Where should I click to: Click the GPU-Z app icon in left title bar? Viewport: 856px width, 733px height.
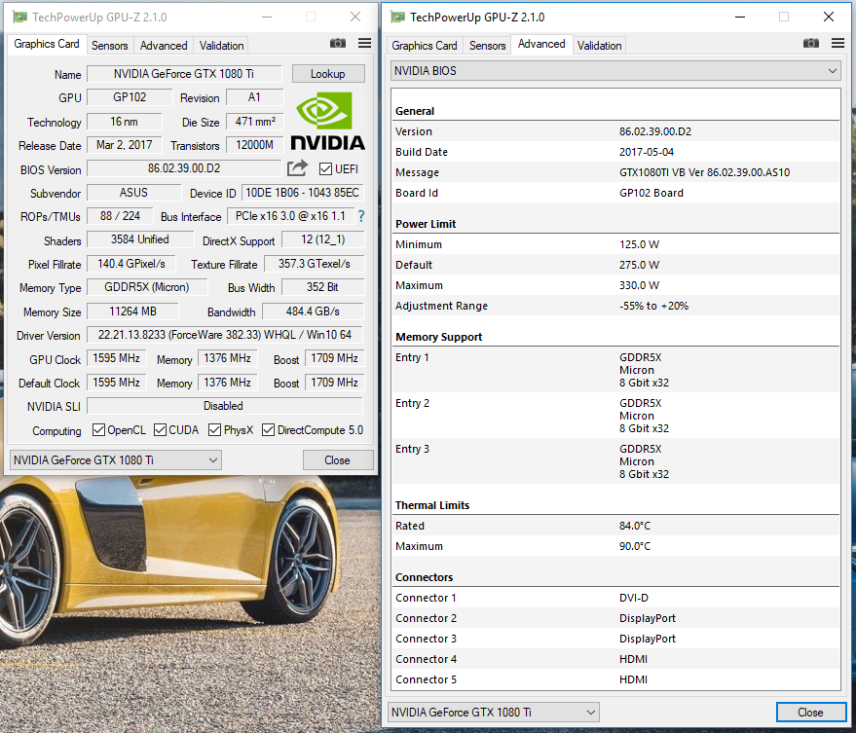[x=19, y=17]
